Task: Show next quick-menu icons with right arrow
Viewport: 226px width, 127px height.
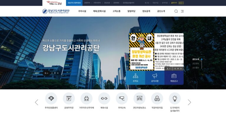Action: [x=190, y=102]
